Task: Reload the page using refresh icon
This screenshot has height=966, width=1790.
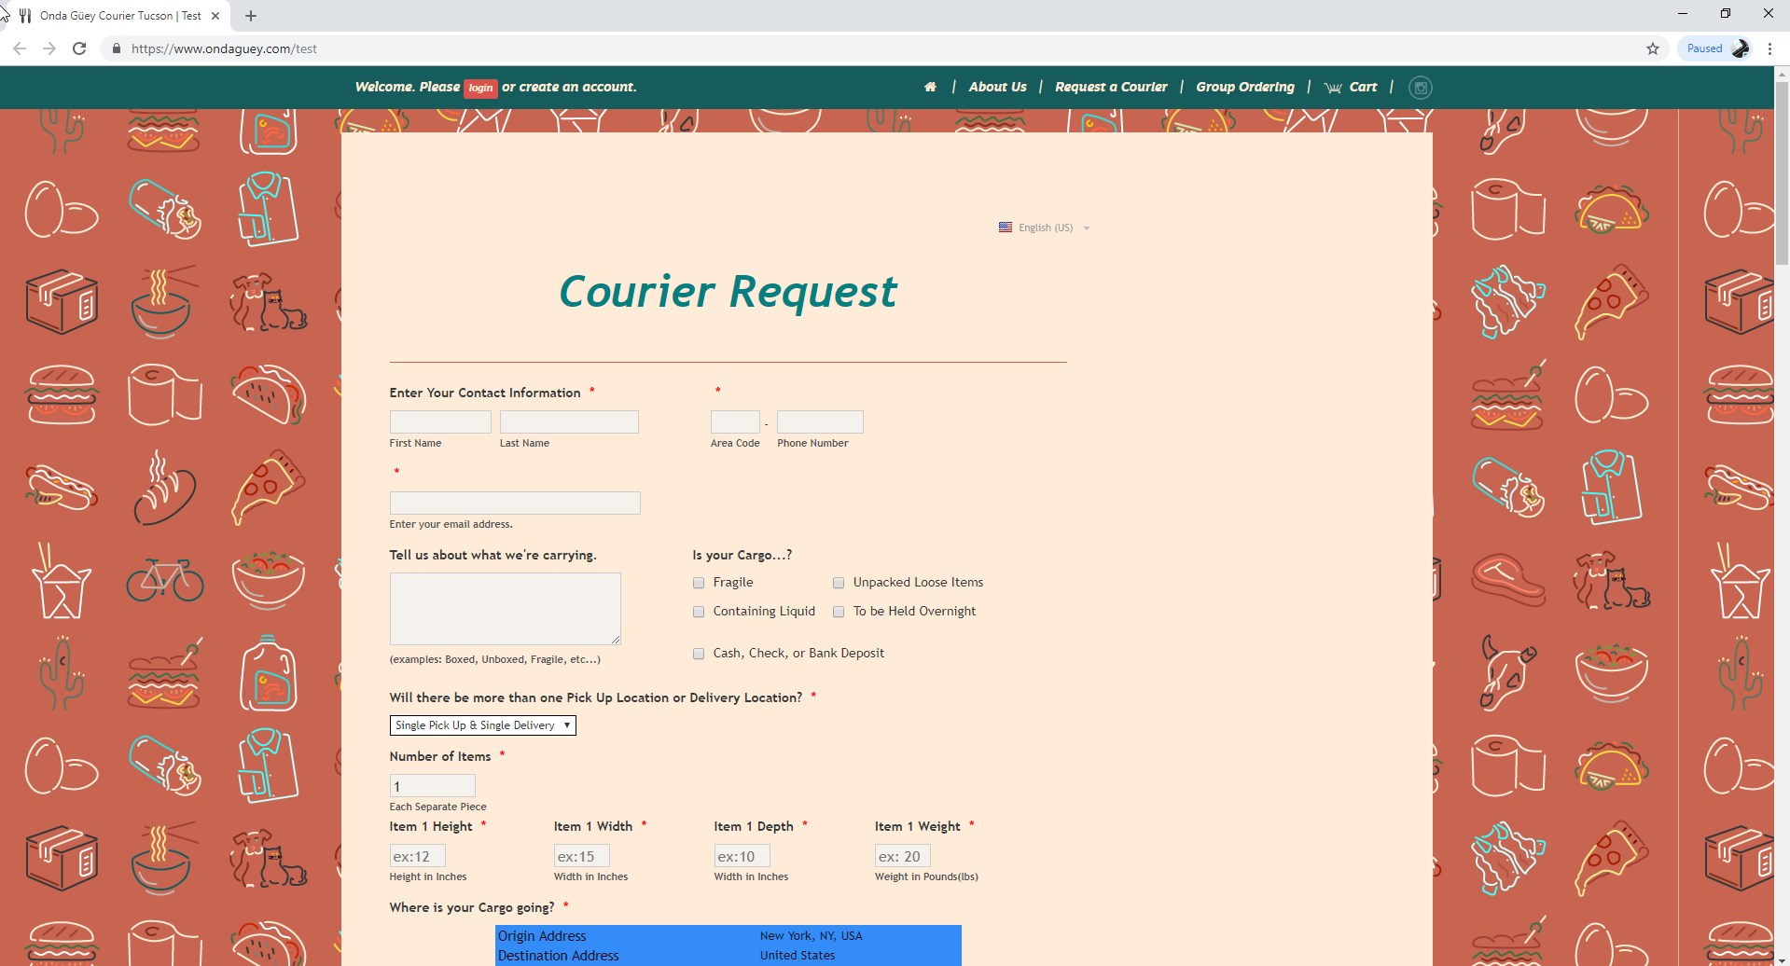Action: [x=80, y=48]
